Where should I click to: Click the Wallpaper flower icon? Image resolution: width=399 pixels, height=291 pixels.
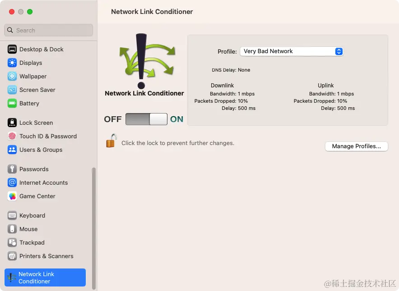pos(12,76)
